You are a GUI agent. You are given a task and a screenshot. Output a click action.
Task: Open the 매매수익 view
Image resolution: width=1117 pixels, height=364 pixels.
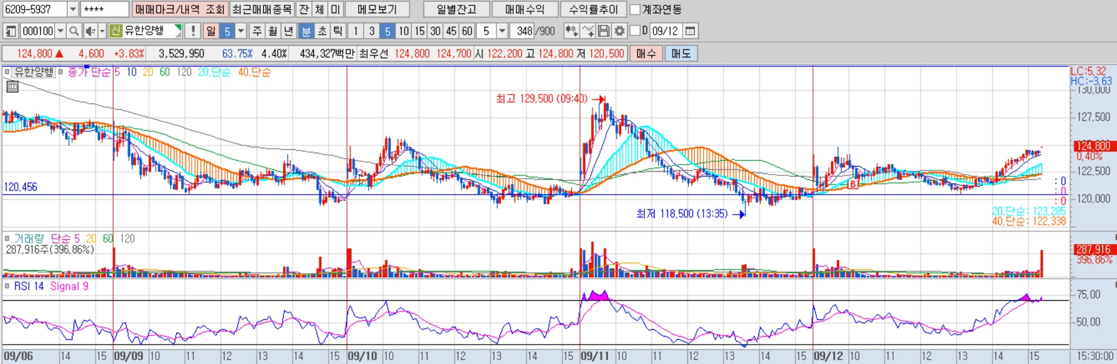[525, 9]
